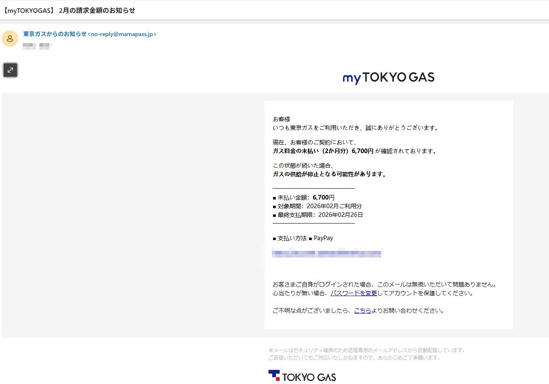The width and height of the screenshot is (549, 384).
Task: Click the blurred recipient name
Action: click(37, 46)
